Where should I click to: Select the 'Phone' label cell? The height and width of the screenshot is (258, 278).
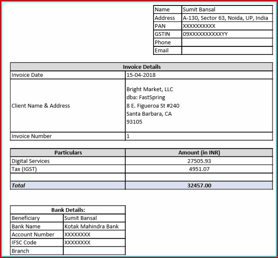click(x=167, y=42)
